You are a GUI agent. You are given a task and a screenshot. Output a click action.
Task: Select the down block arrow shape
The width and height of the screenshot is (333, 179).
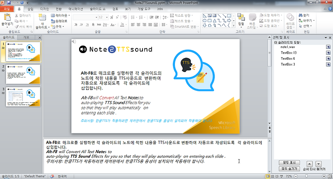pyautogui.click(x=204, y=25)
